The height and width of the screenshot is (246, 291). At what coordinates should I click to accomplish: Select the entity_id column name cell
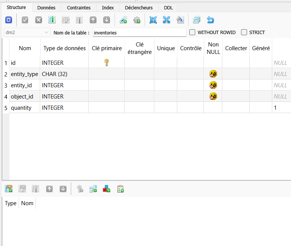25,85
